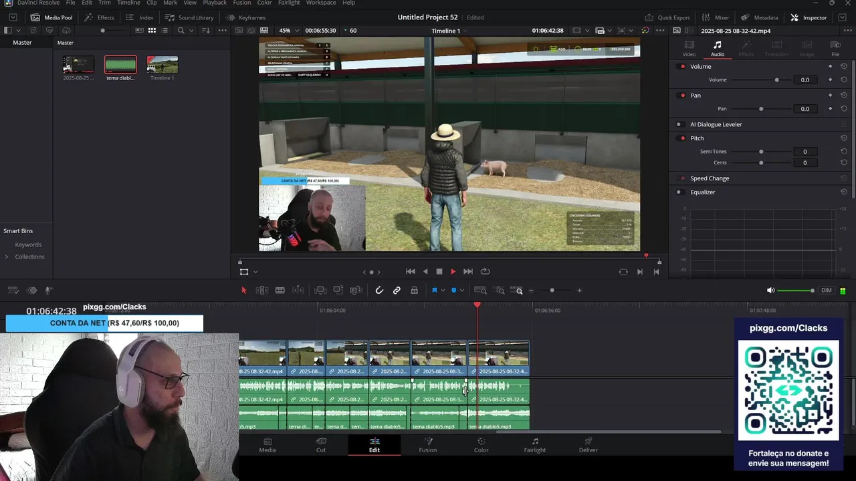
Task: Open the Media Pool panel
Action: point(51,17)
